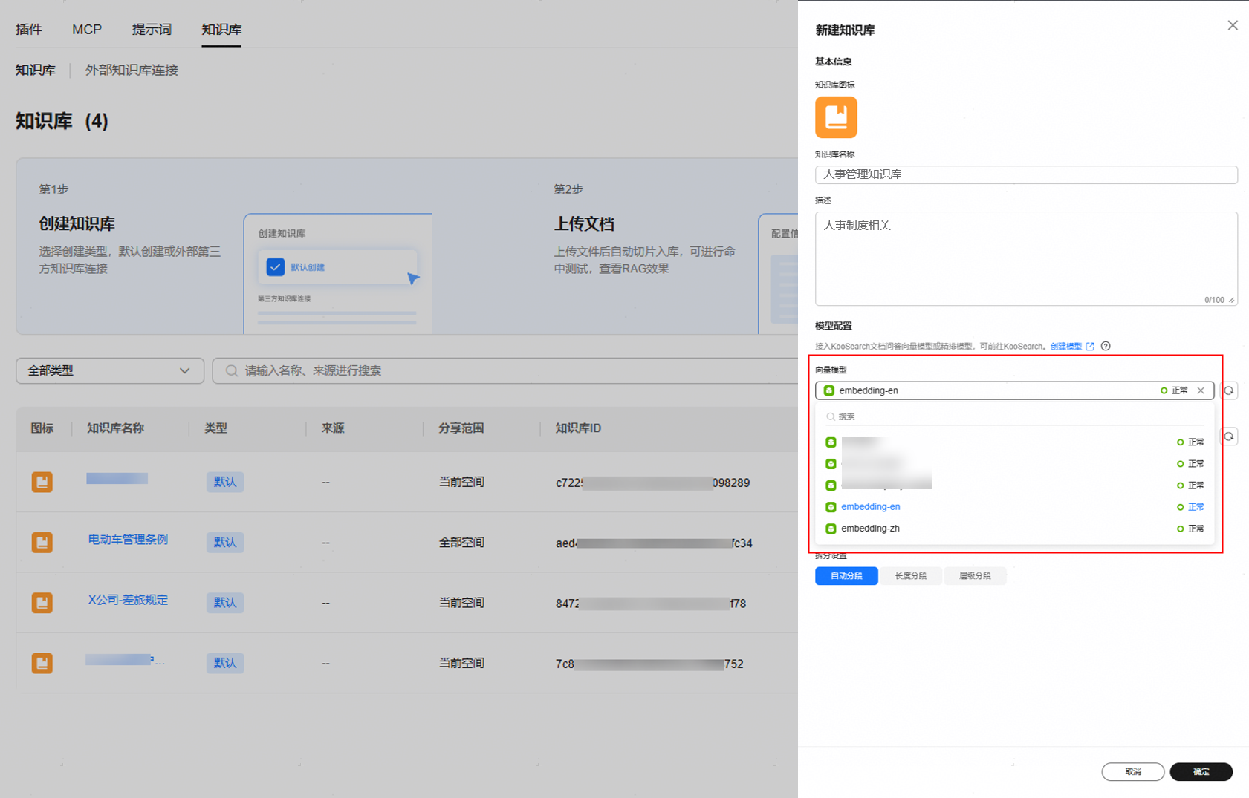Screen dimensions: 1249x798
Task: Refresh the 向量模型 list
Action: (1229, 390)
